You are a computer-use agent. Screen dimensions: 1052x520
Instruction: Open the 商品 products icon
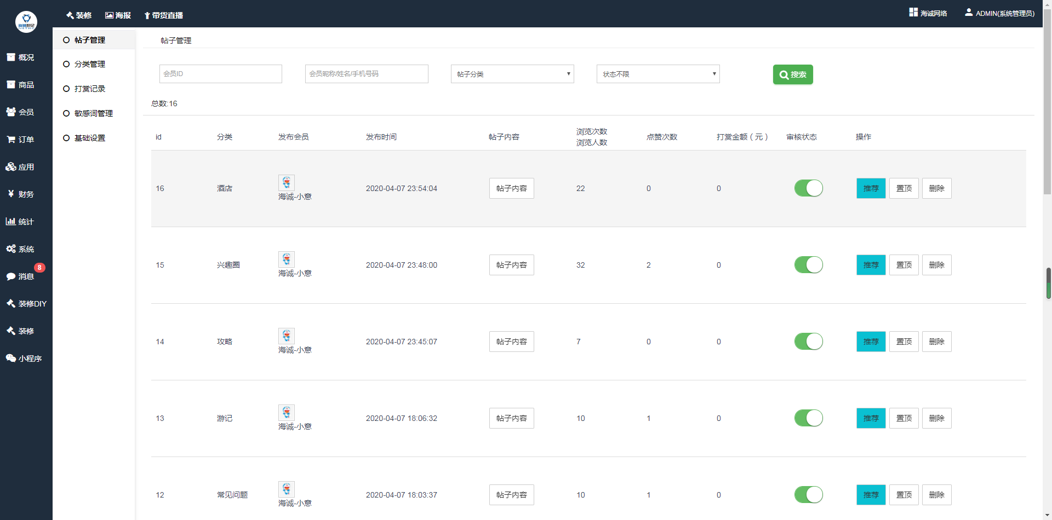[11, 84]
